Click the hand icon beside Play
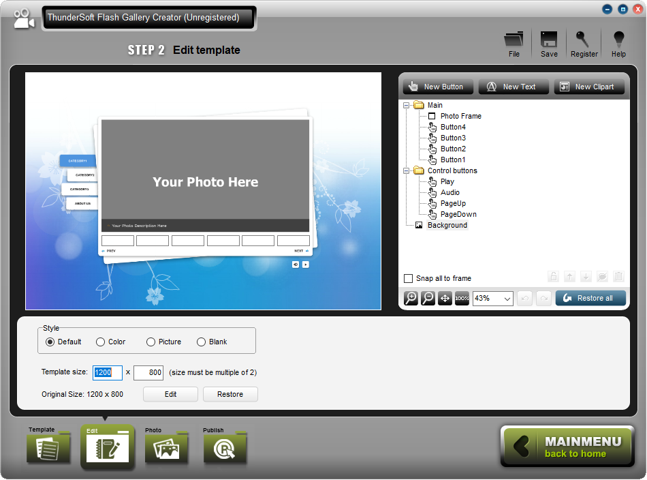The height and width of the screenshot is (480, 647). pos(432,181)
